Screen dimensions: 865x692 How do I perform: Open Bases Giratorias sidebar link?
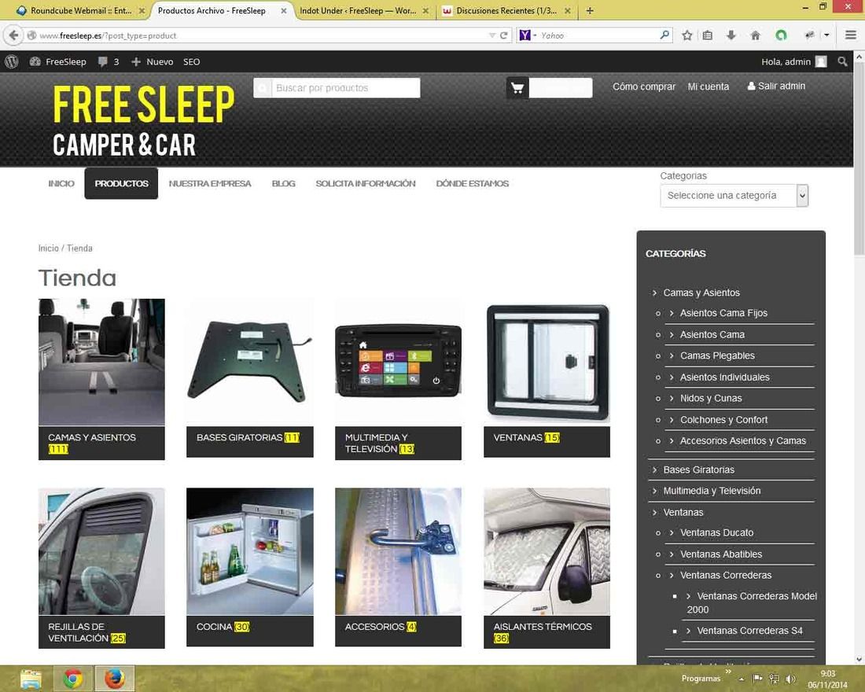coord(698,469)
